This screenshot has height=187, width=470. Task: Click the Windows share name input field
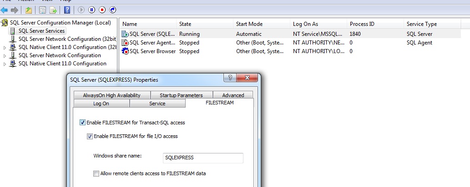tap(203, 157)
